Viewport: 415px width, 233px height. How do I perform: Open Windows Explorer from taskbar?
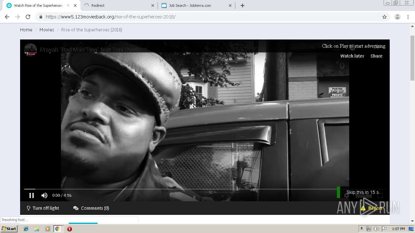(37, 229)
